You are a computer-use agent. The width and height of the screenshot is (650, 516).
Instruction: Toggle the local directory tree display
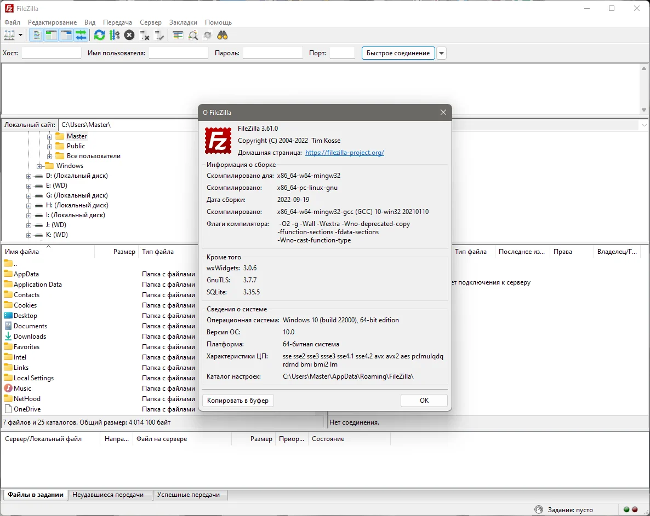pos(52,35)
